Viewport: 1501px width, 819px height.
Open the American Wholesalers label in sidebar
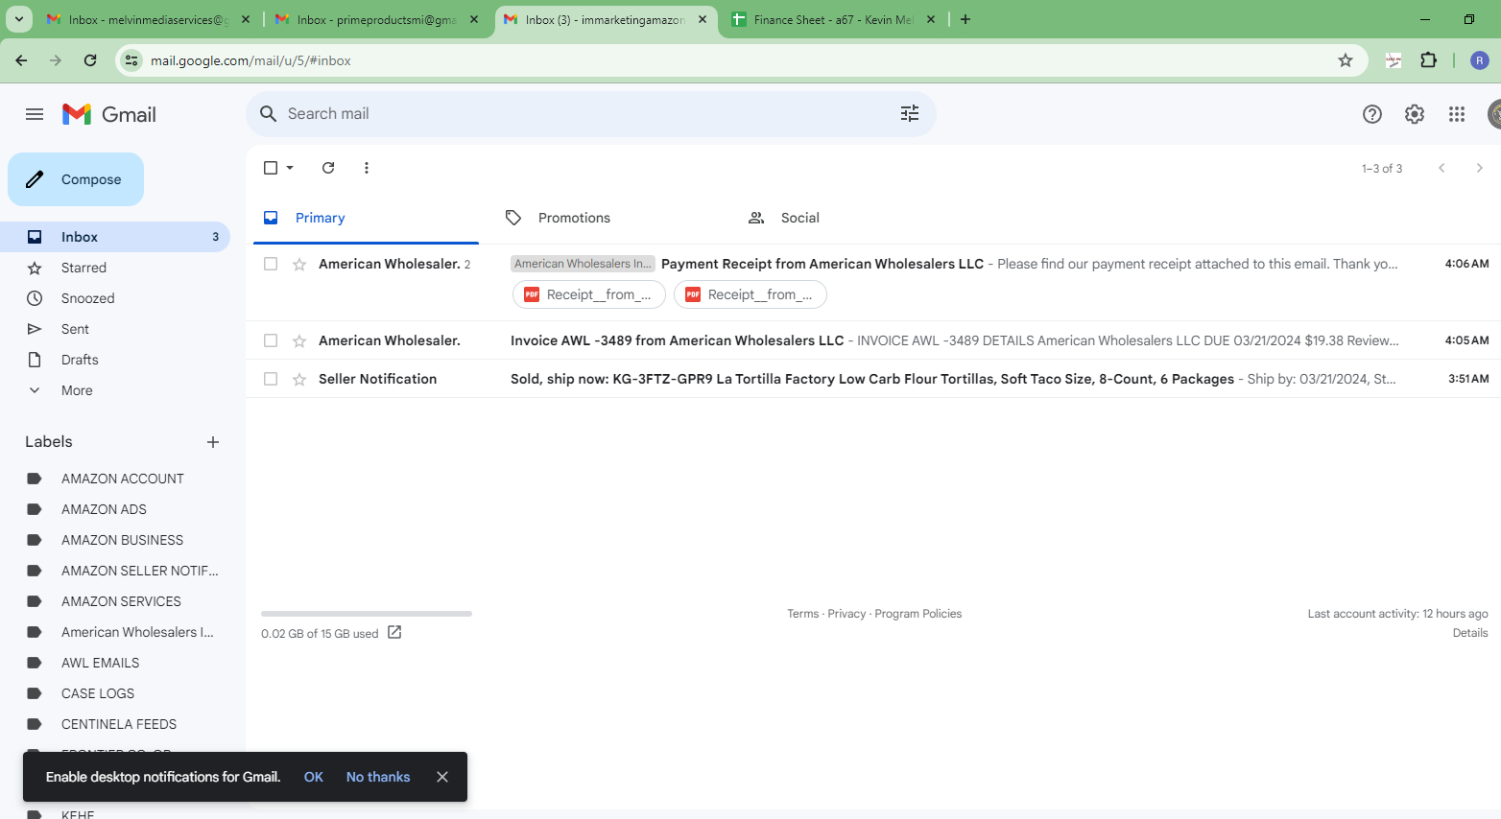point(137,632)
